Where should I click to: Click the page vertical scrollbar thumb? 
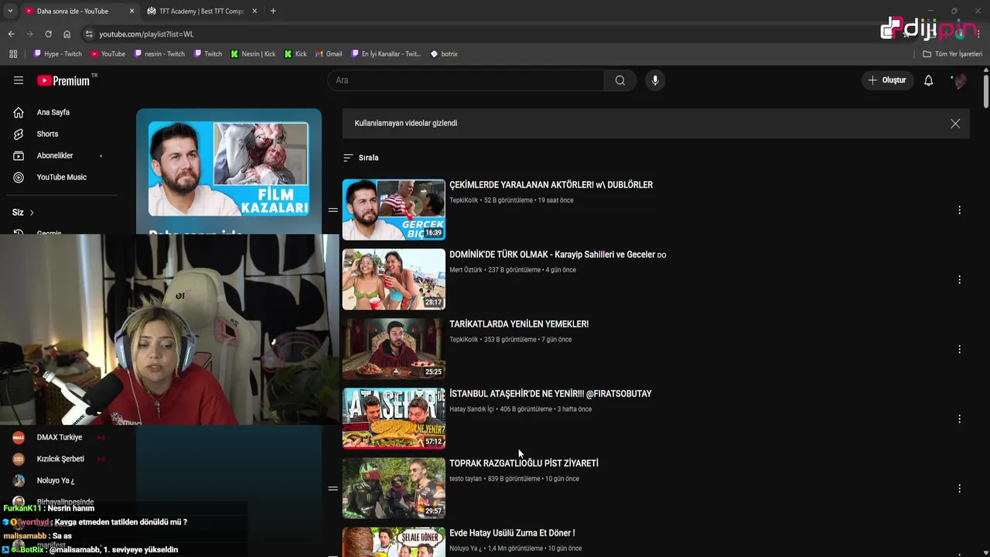[986, 91]
